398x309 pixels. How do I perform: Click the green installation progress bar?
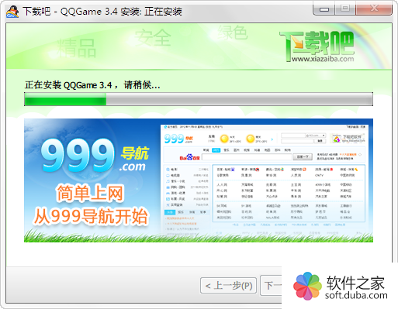click(199, 99)
